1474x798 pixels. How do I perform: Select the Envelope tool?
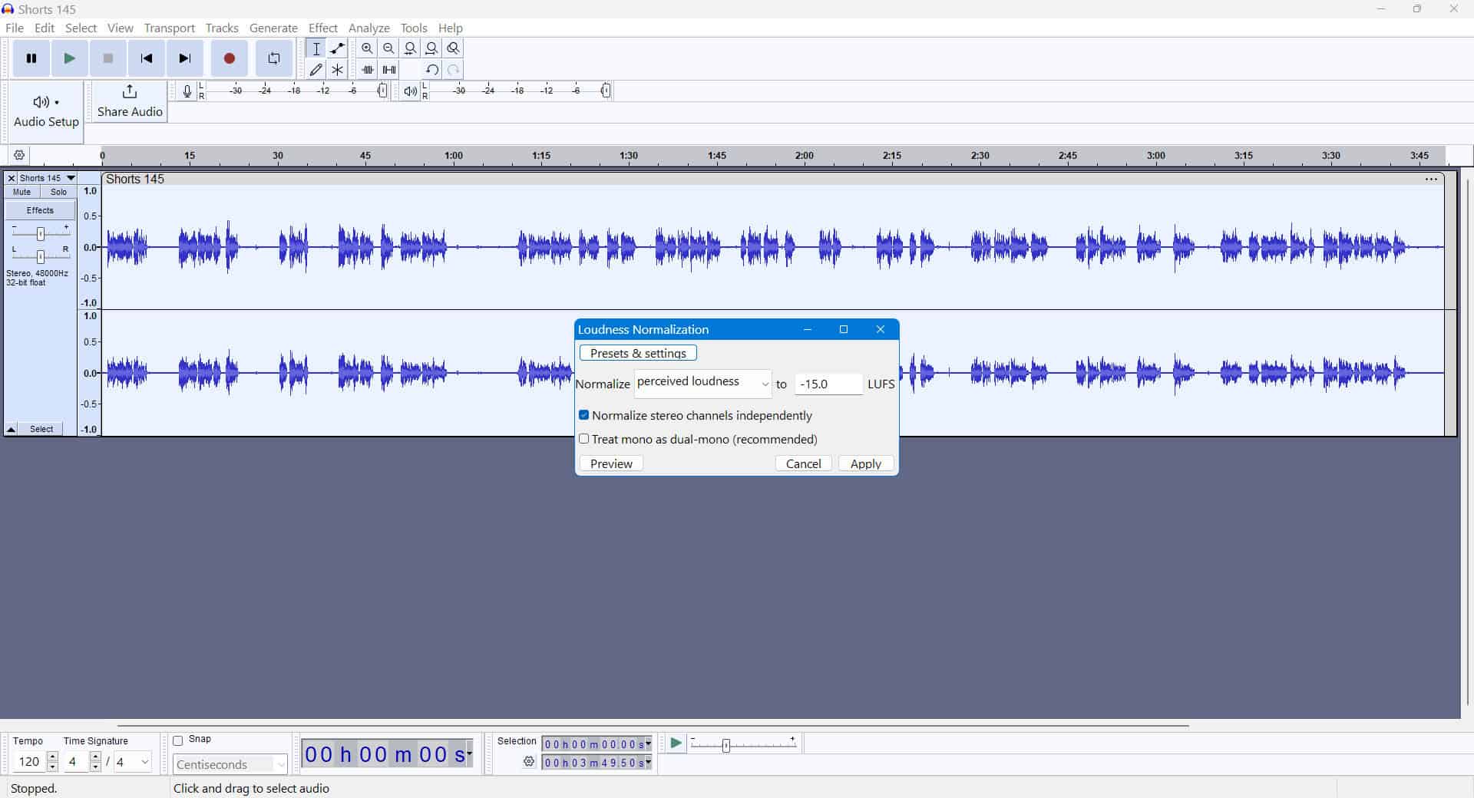tap(337, 48)
